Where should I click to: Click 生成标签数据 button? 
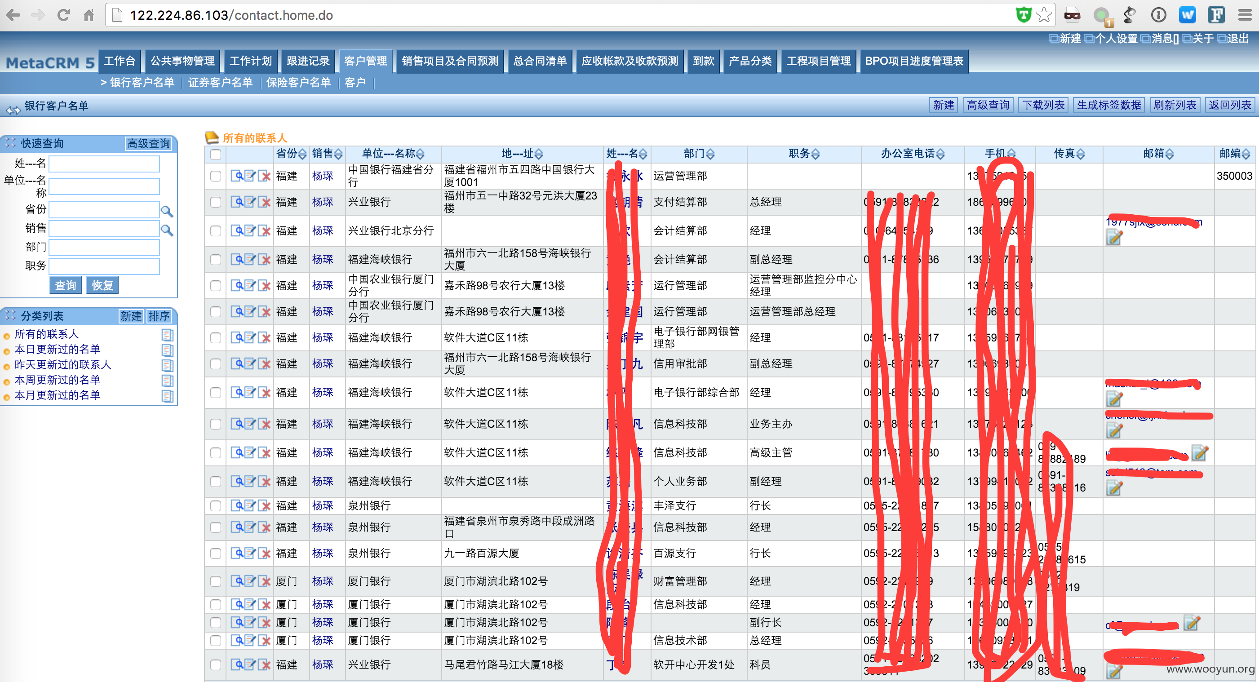point(1109,105)
